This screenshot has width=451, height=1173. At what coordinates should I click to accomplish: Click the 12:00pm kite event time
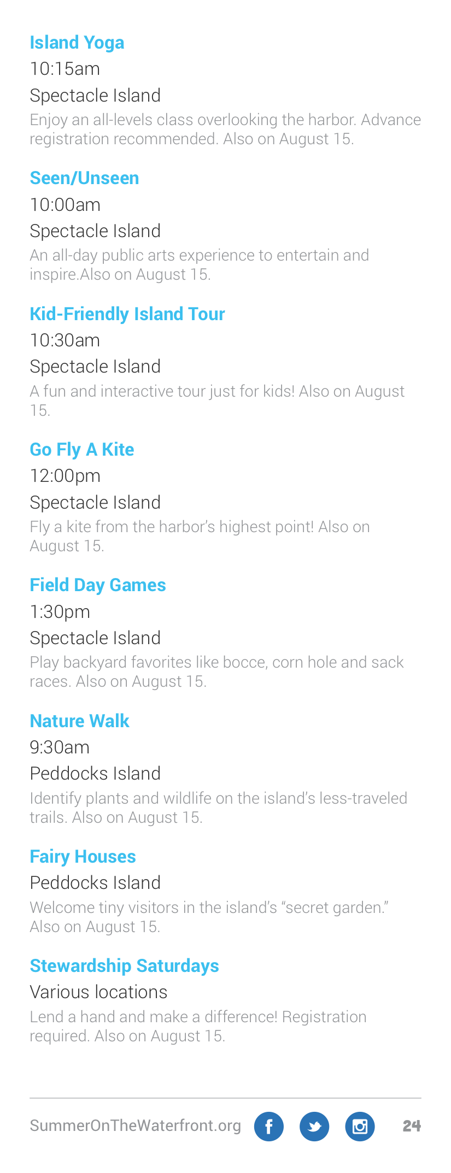tap(65, 476)
